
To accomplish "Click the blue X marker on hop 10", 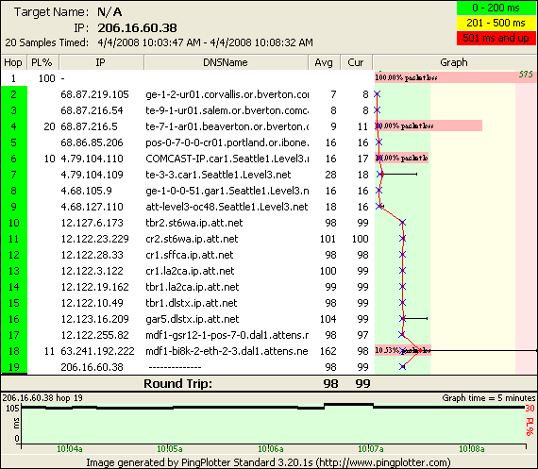I will [x=402, y=223].
